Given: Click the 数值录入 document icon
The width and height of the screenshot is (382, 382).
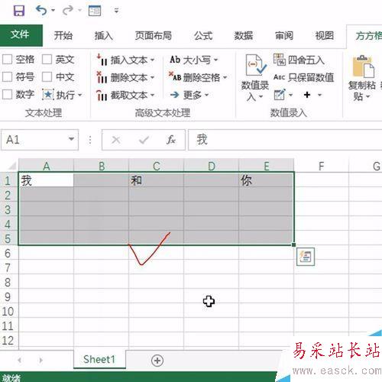Looking at the screenshot, I should (x=255, y=66).
